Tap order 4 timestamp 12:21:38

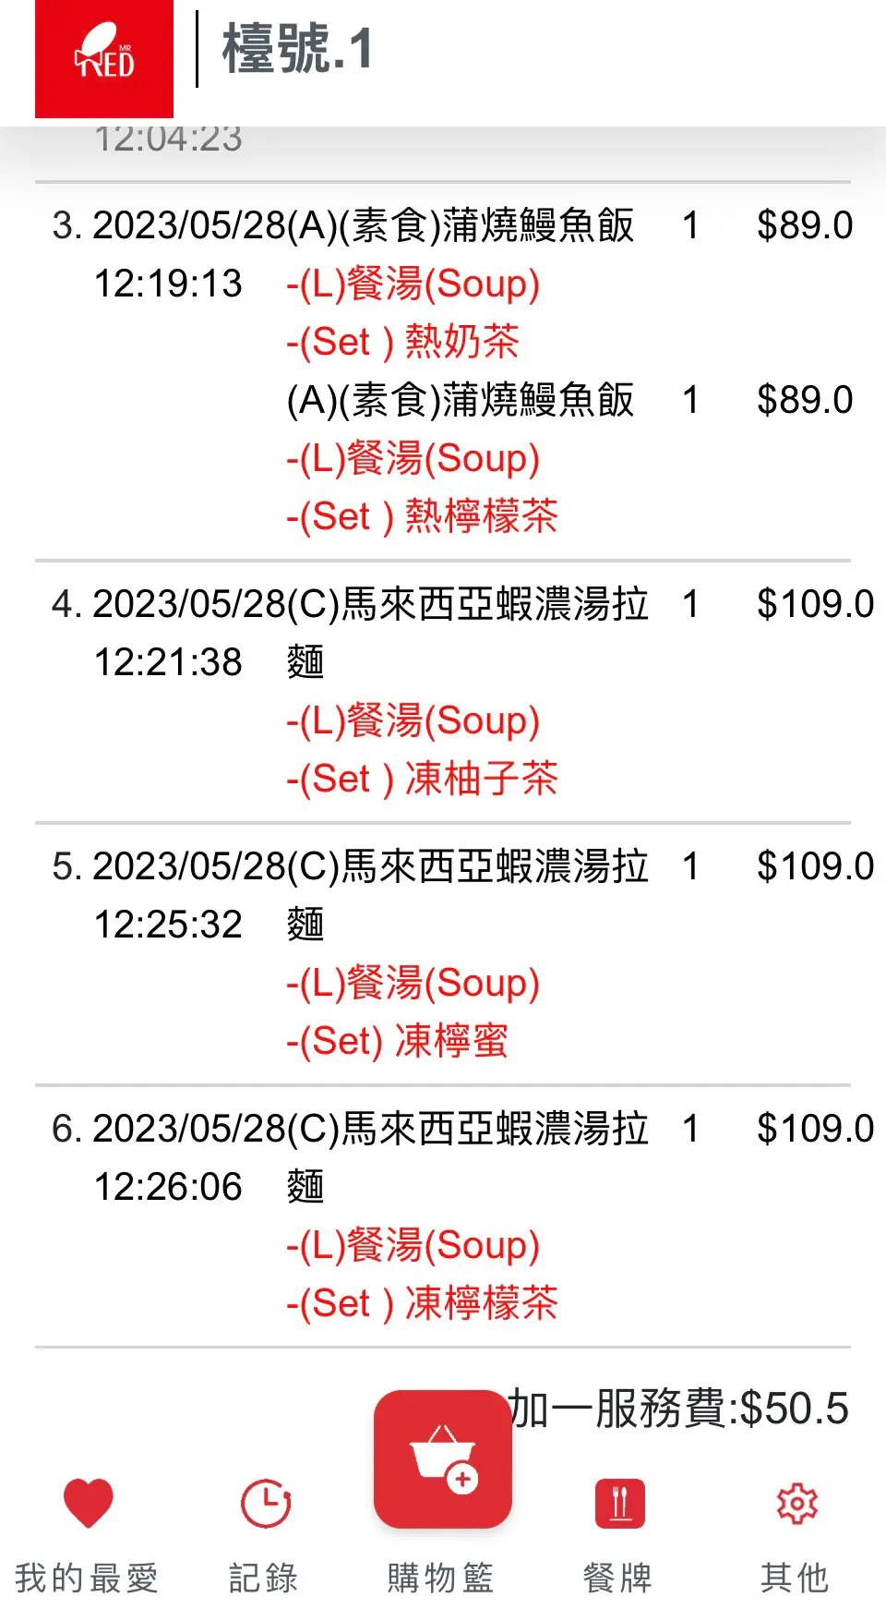pyautogui.click(x=168, y=662)
